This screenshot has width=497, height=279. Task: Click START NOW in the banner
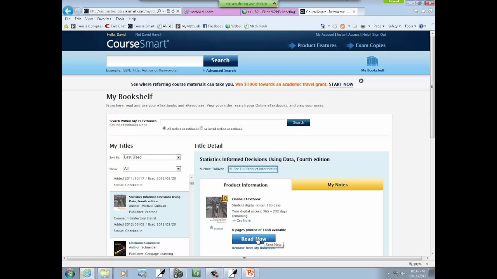coord(341,84)
